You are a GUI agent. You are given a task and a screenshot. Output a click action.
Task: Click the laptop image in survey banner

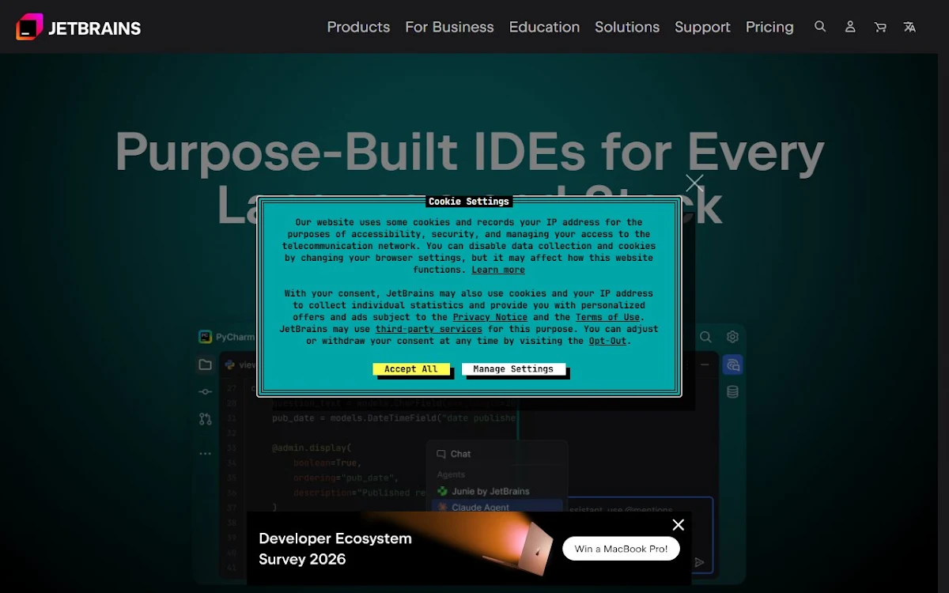pyautogui.click(x=530, y=547)
